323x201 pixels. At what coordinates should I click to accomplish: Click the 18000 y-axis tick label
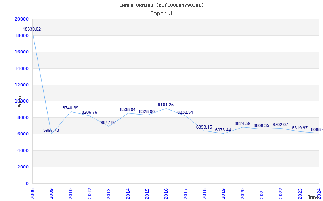(22, 35)
